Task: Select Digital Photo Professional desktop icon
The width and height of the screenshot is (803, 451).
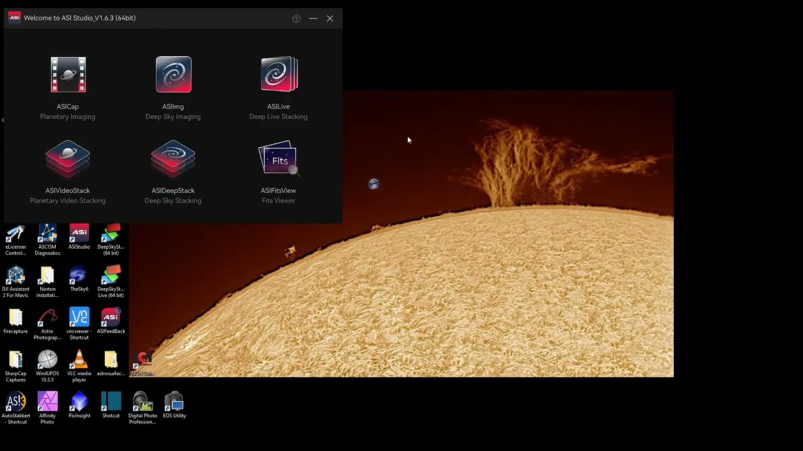Action: click(x=142, y=408)
